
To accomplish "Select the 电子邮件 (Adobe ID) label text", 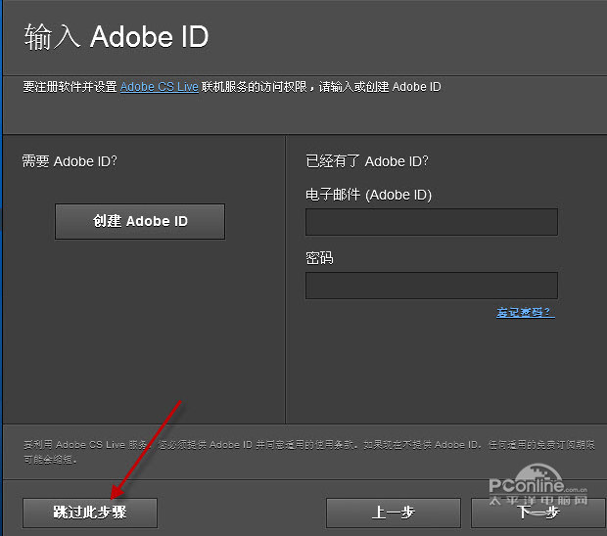I will (368, 195).
